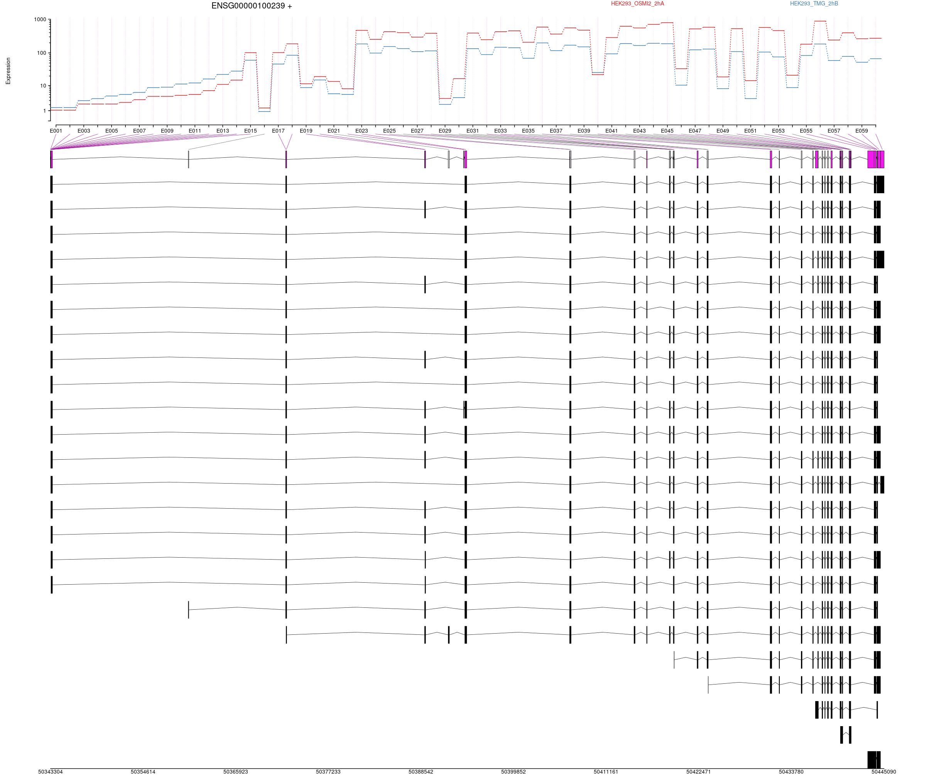Click genomic coordinate 50399852
Screen dimensions: 926x779
[x=514, y=772]
